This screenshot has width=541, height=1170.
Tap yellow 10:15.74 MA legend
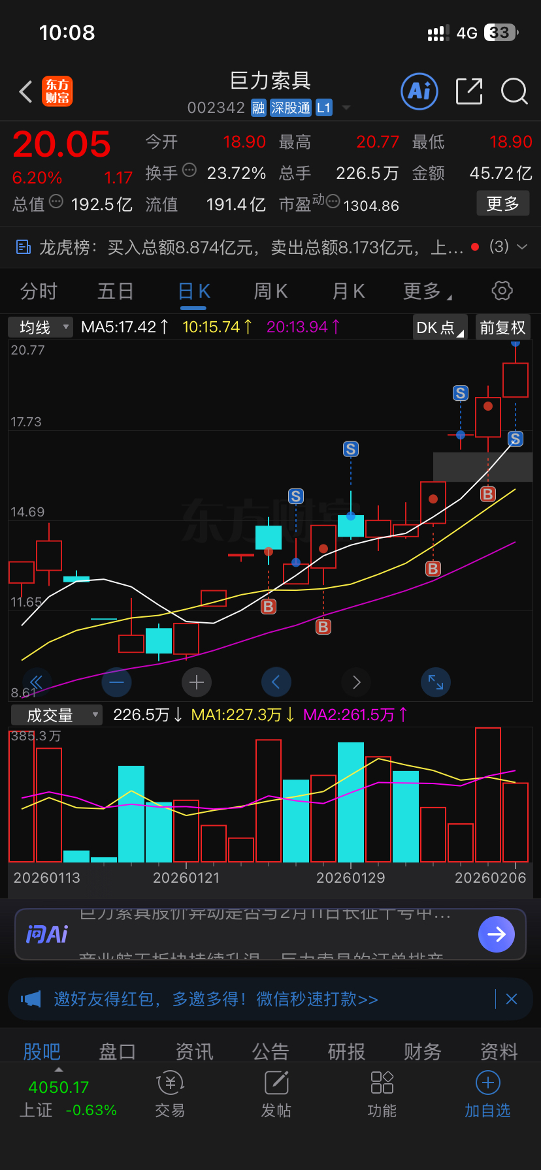[x=217, y=327]
